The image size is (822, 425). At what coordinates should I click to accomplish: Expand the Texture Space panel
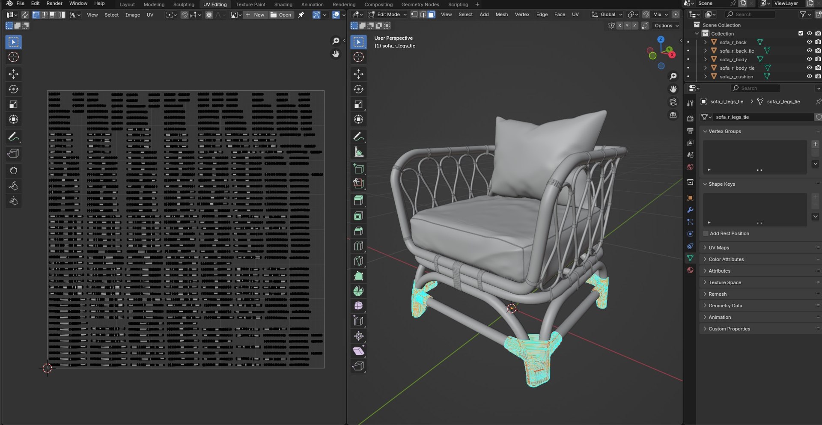[724, 282]
